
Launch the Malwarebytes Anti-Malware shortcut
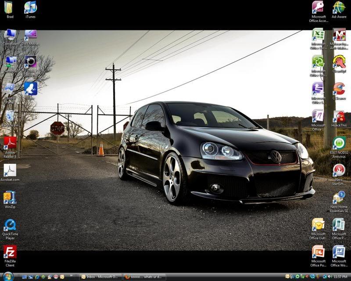pos(339,39)
